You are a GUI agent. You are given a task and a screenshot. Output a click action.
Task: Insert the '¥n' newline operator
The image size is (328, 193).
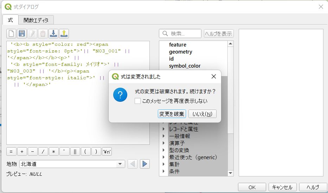pos(107,152)
